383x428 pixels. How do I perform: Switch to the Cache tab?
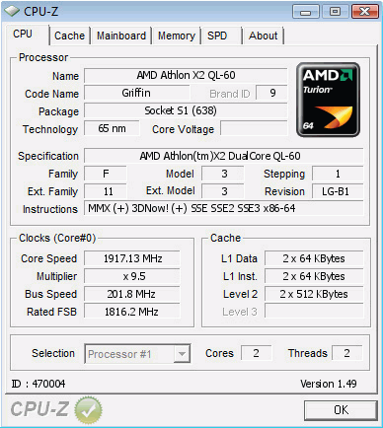[x=69, y=36]
